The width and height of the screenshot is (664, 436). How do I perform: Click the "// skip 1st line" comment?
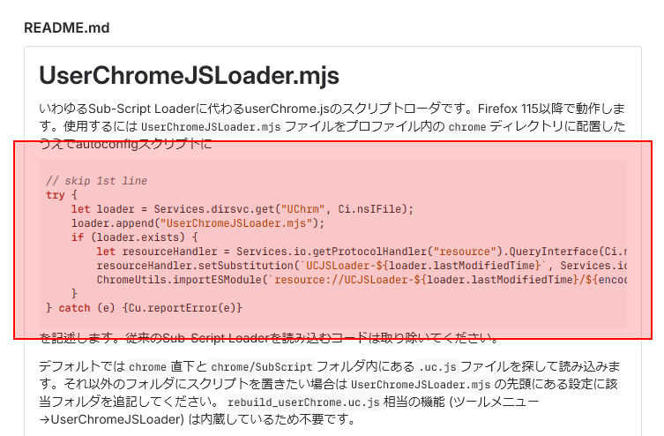[96, 181]
